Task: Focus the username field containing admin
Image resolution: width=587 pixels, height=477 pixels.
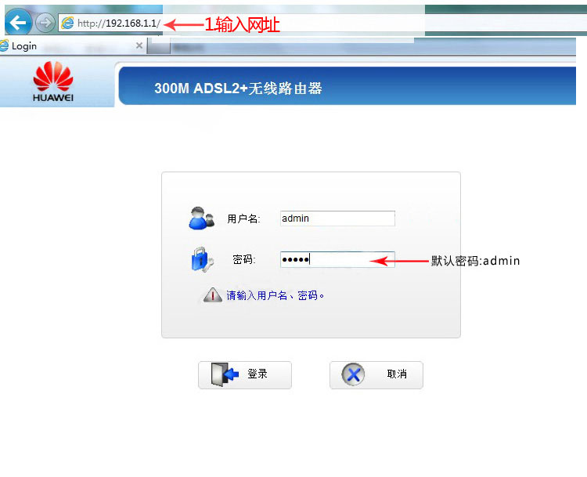Action: pos(337,219)
